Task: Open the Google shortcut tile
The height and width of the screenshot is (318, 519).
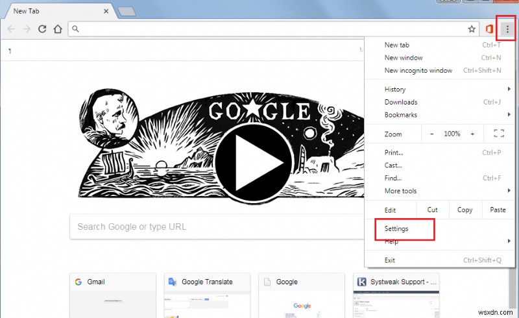Action: (x=302, y=295)
